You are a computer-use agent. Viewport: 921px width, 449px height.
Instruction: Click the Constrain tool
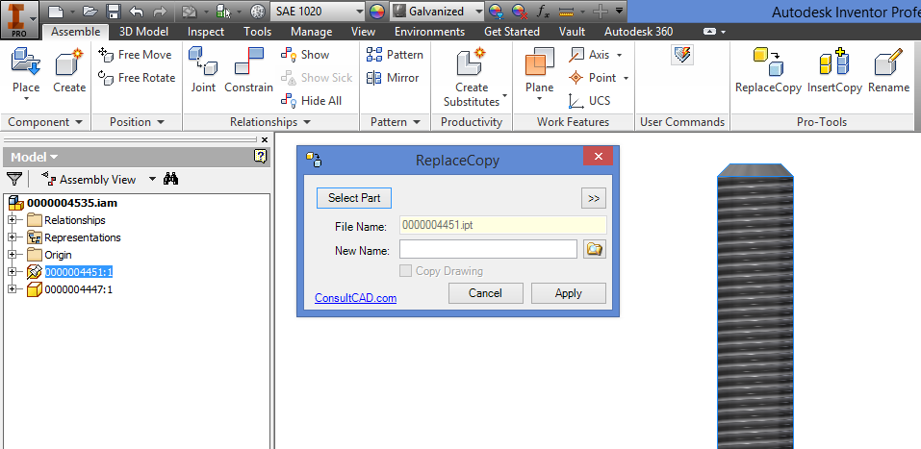click(x=248, y=70)
